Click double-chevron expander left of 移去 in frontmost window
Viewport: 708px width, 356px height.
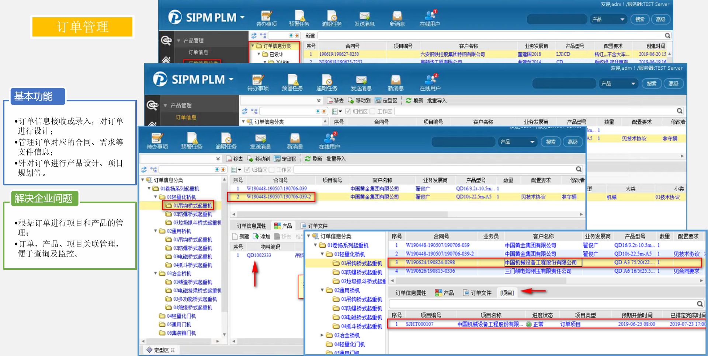tap(218, 159)
